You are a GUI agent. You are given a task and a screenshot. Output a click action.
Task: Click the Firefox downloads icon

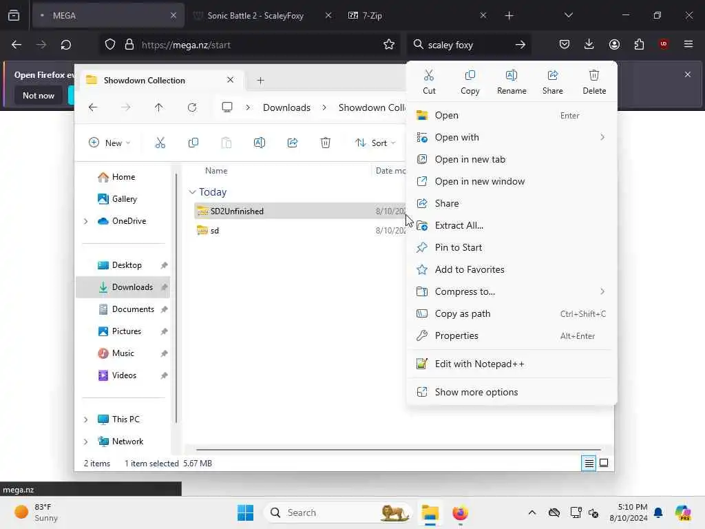[589, 44]
